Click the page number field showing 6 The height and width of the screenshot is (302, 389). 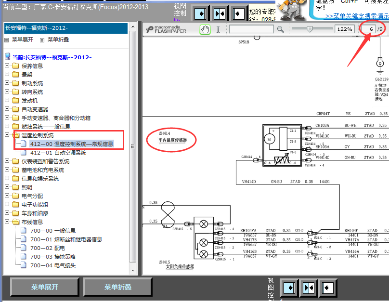(x=368, y=29)
